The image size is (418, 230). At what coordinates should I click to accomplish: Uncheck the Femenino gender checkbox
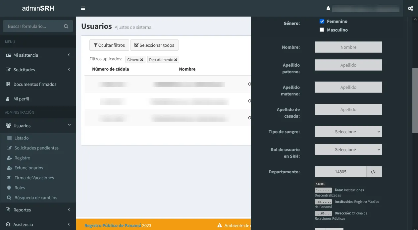point(322,21)
